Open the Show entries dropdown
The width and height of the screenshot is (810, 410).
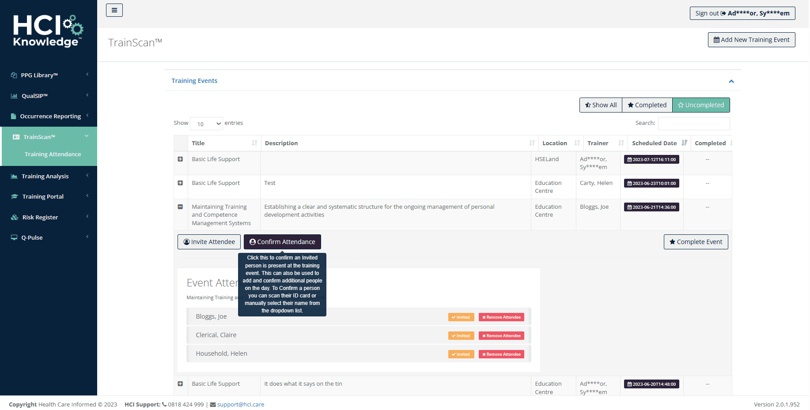tap(206, 124)
